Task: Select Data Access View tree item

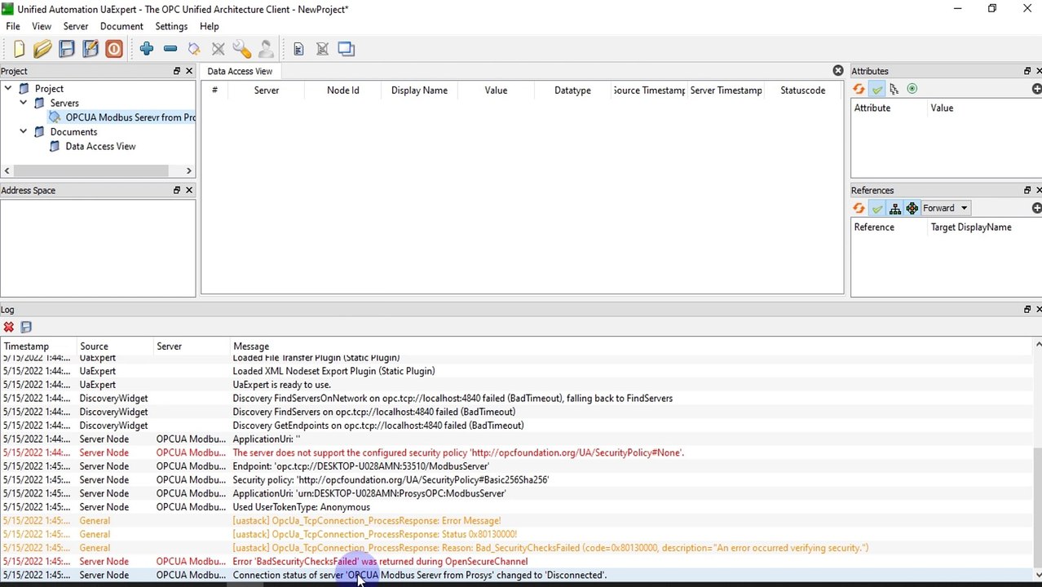Action: [100, 146]
